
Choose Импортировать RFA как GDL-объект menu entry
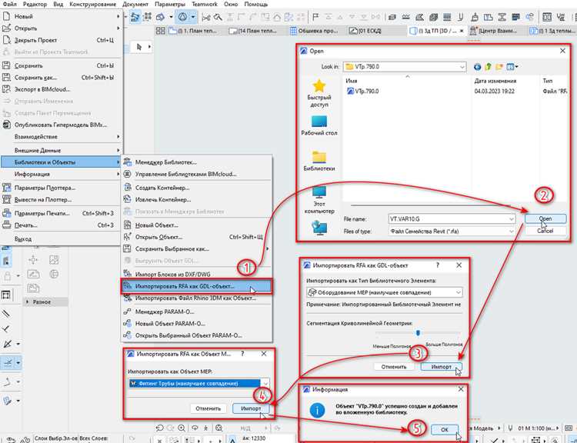click(196, 286)
